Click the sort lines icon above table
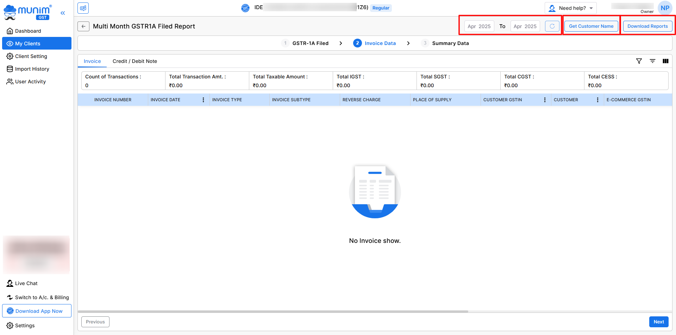 652,61
